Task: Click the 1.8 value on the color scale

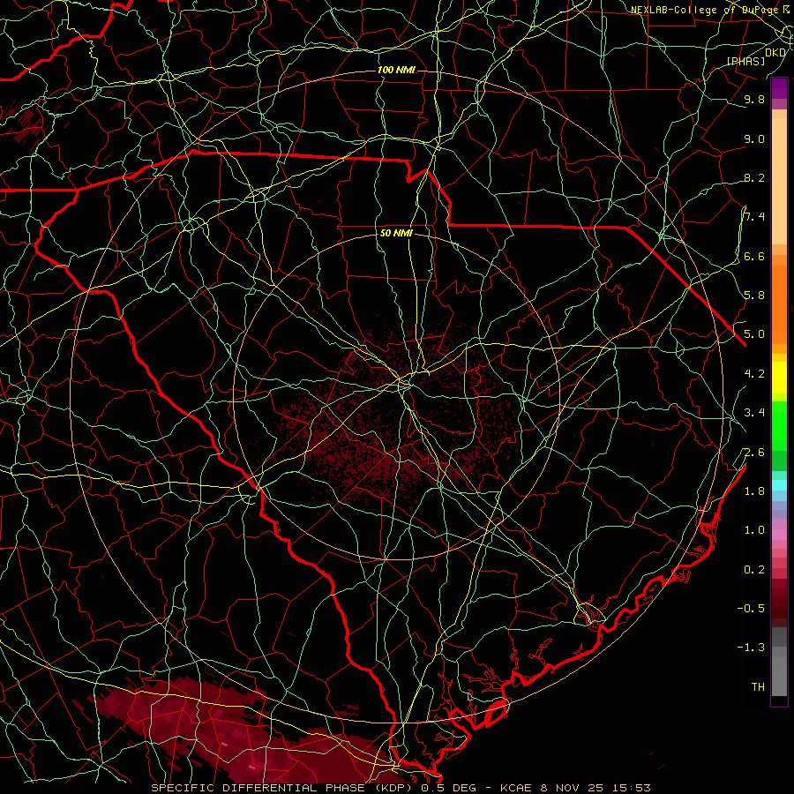Action: 754,491
